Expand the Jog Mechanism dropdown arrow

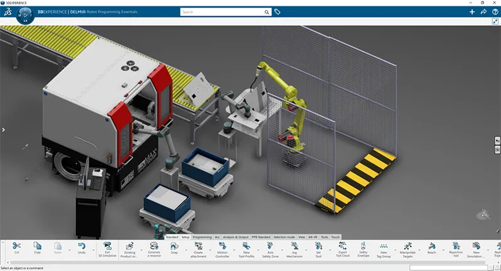click(306, 250)
